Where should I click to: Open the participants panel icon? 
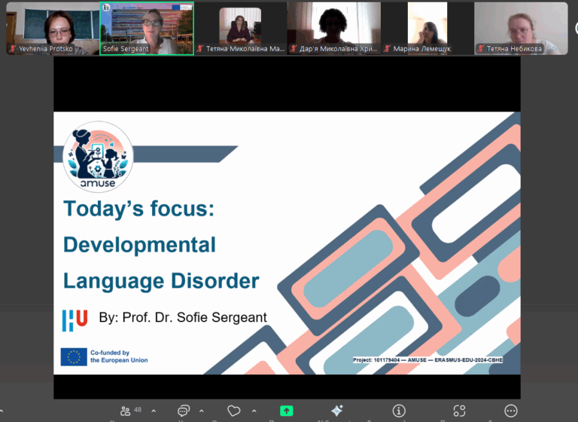coord(126,411)
